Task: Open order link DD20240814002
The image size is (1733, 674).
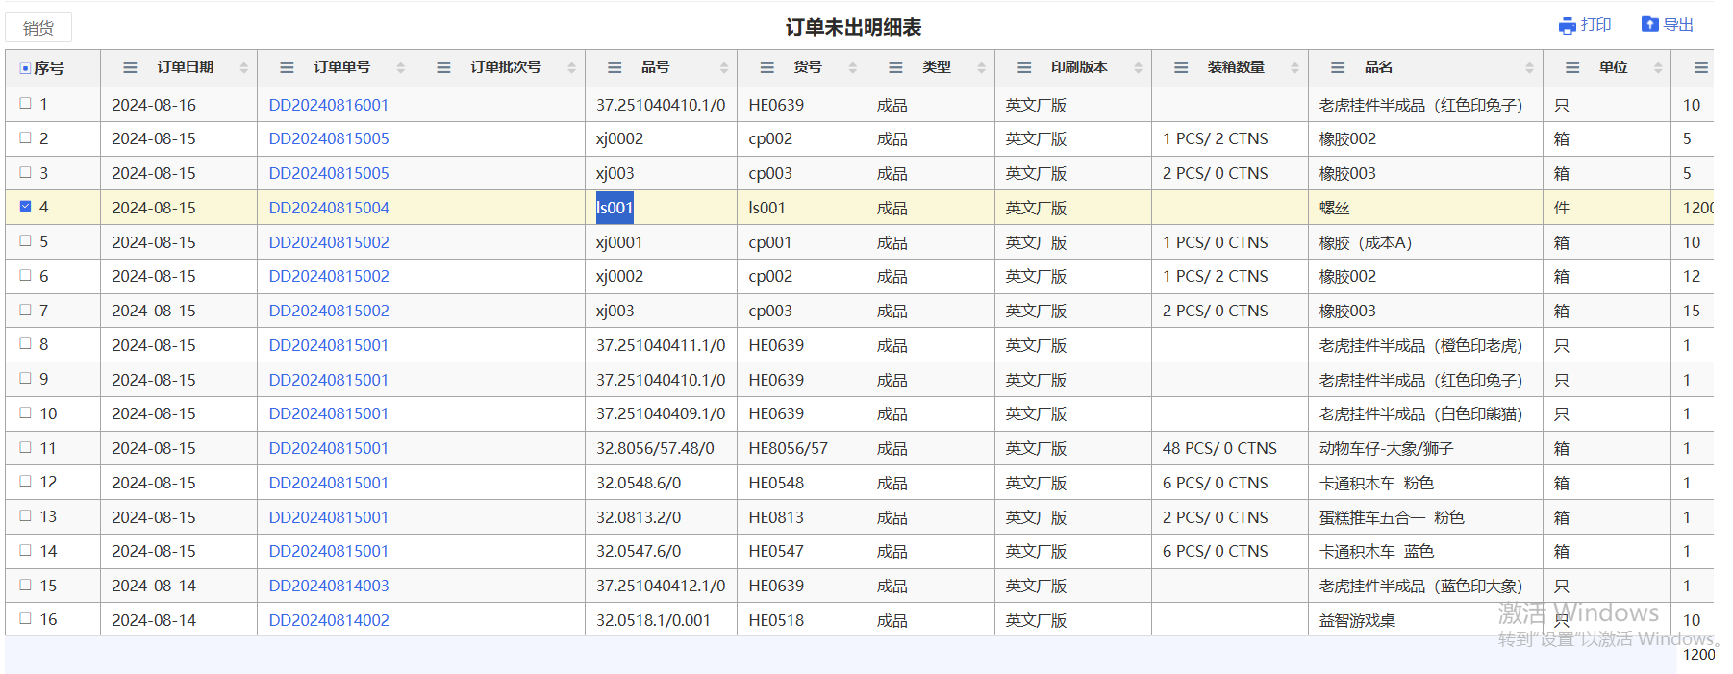Action: [329, 620]
